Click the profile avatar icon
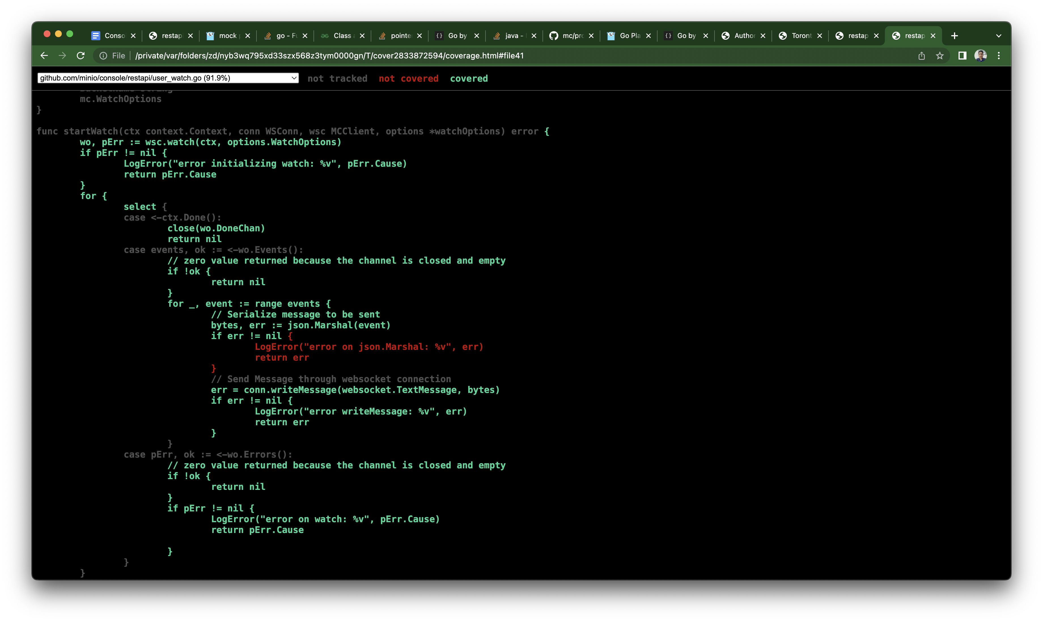This screenshot has width=1043, height=622. [x=981, y=56]
